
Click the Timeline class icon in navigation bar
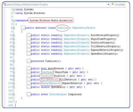tap(5, 5)
